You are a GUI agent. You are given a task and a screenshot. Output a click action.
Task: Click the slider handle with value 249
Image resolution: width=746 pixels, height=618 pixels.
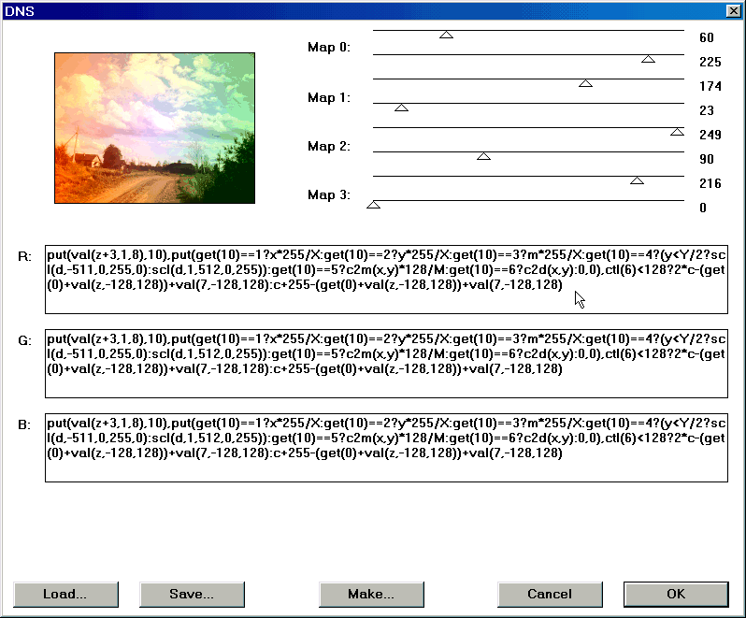pos(677,132)
